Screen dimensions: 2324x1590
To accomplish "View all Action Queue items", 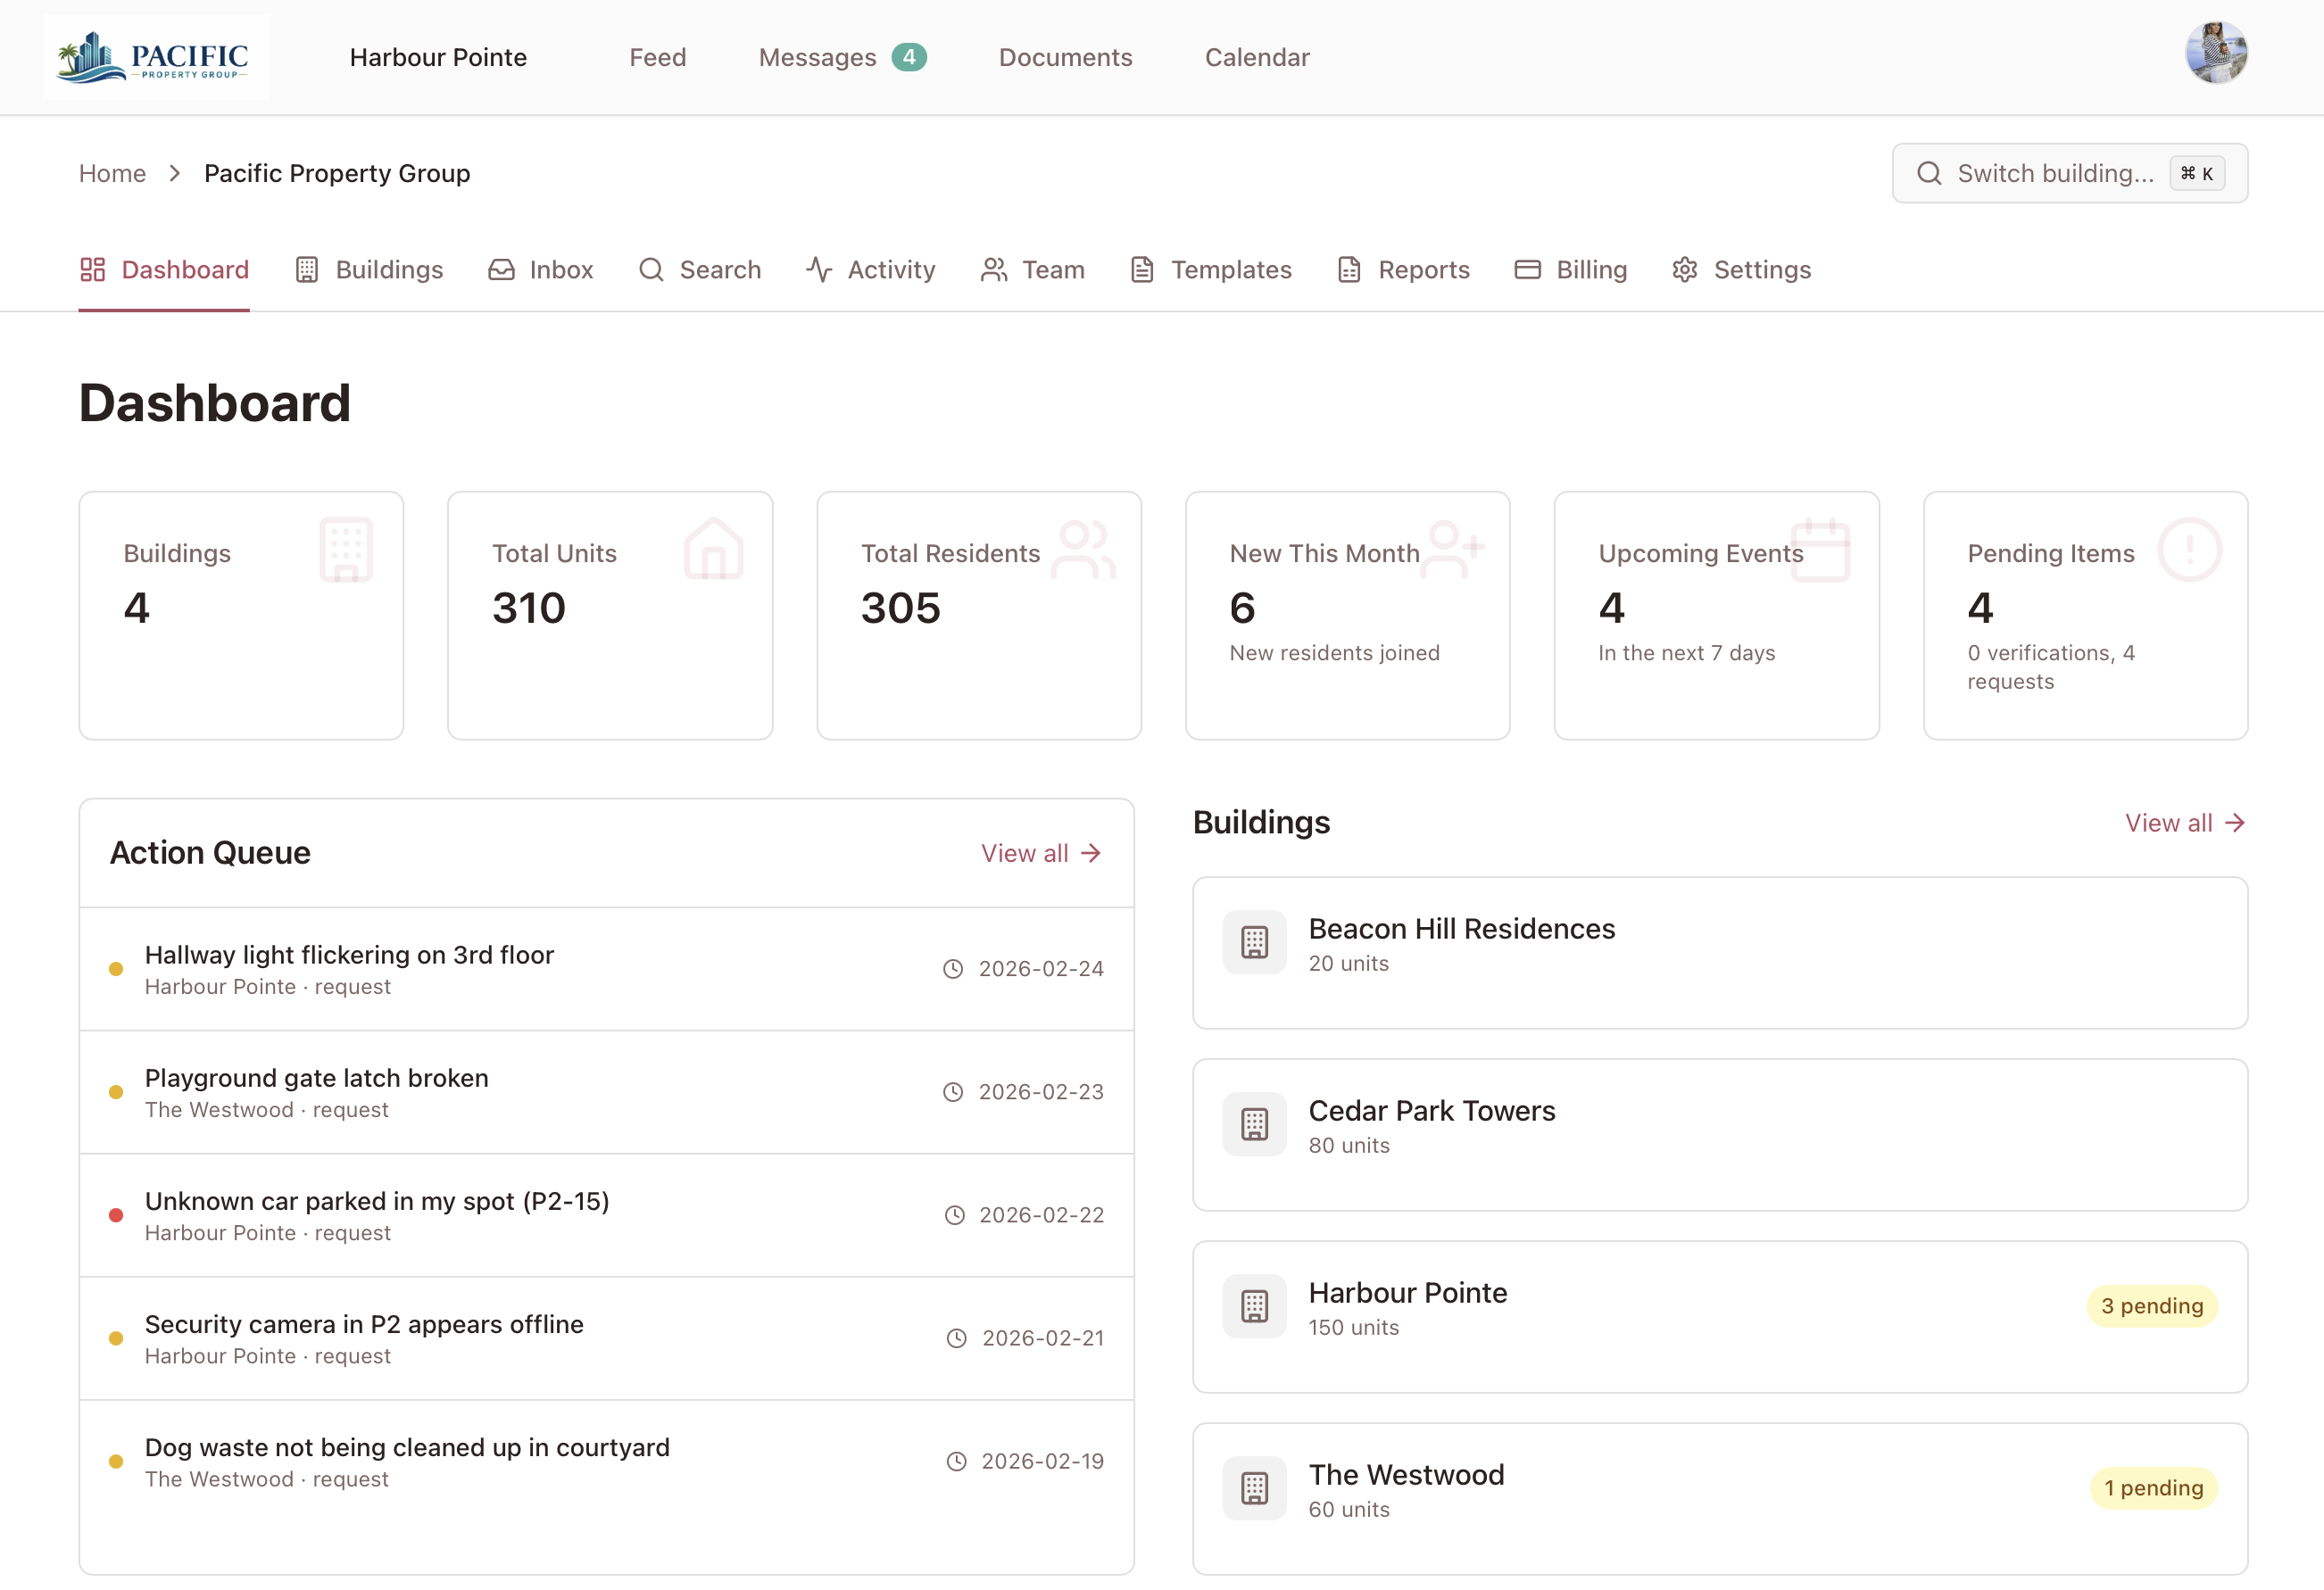I will point(1040,852).
